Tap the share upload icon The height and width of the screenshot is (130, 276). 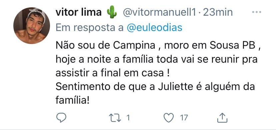(x=222, y=118)
